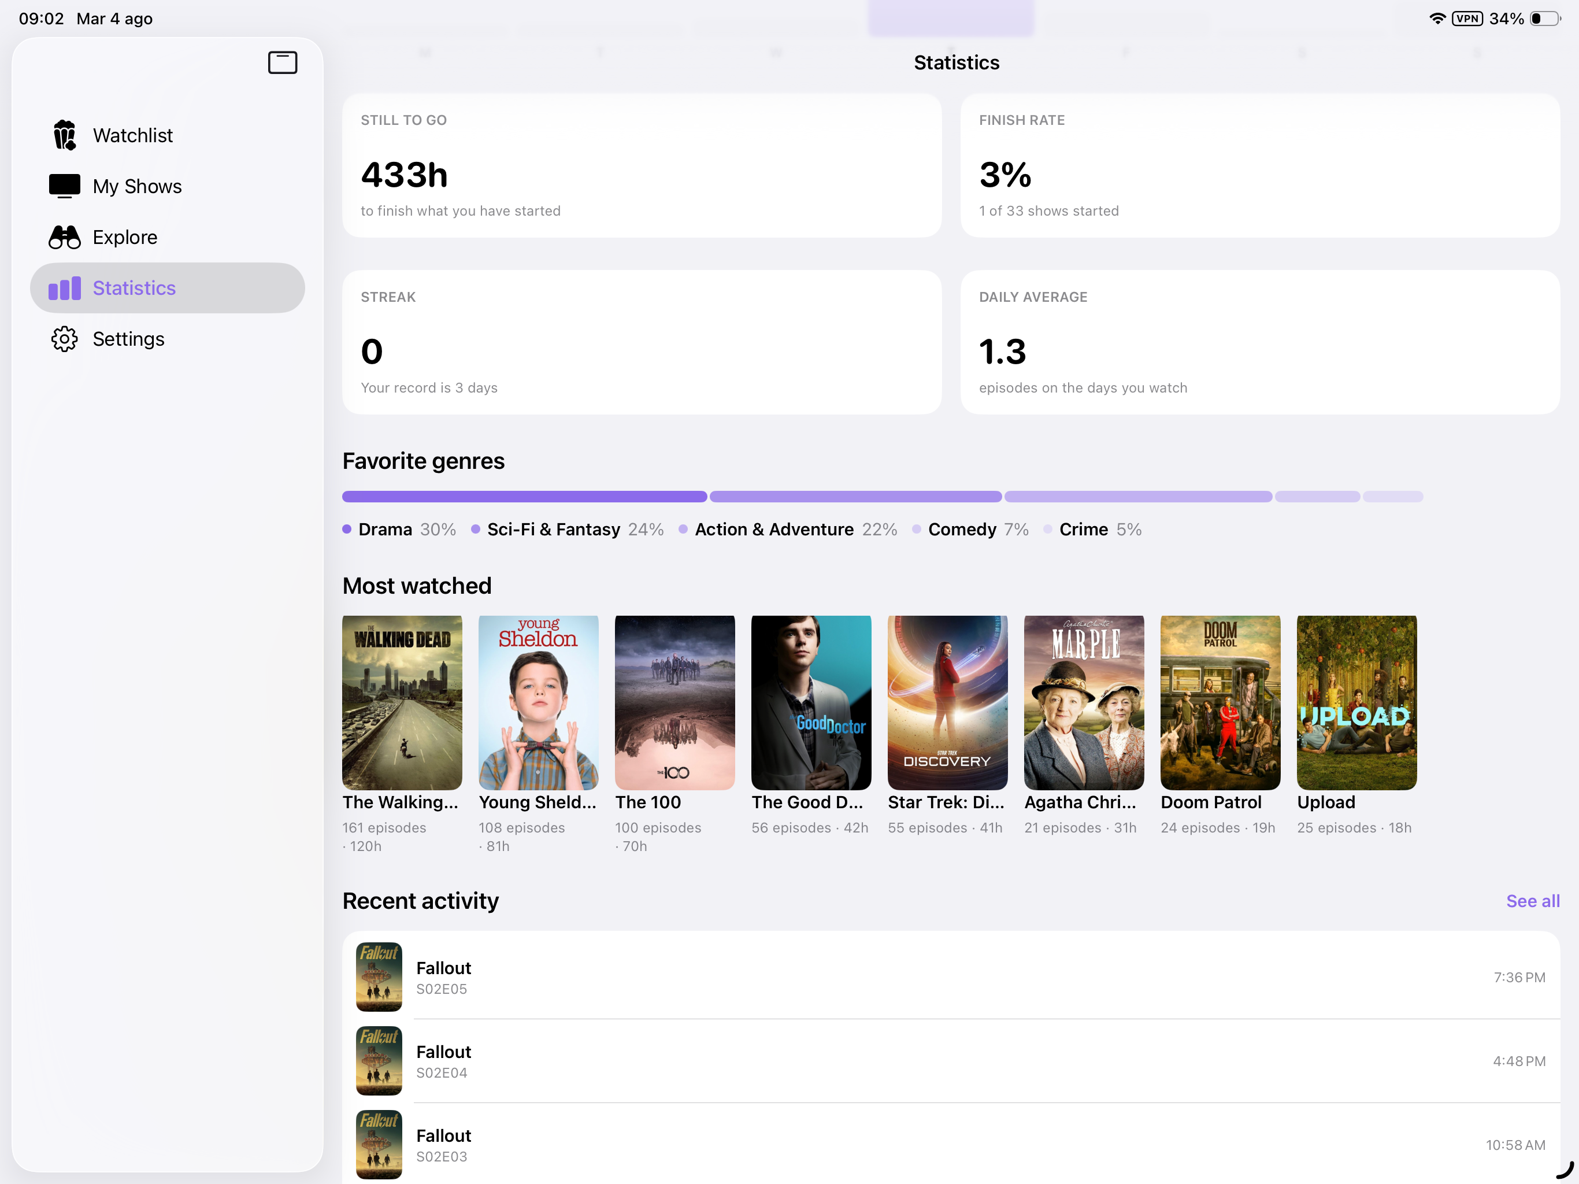Open The Walking Dead poster
The height and width of the screenshot is (1184, 1579).
tap(402, 702)
